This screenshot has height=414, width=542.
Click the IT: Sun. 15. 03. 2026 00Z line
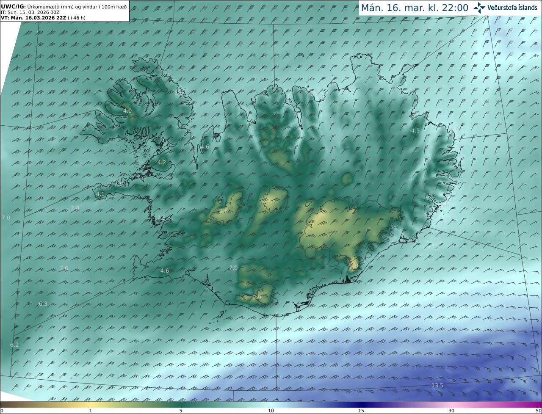click(30, 12)
